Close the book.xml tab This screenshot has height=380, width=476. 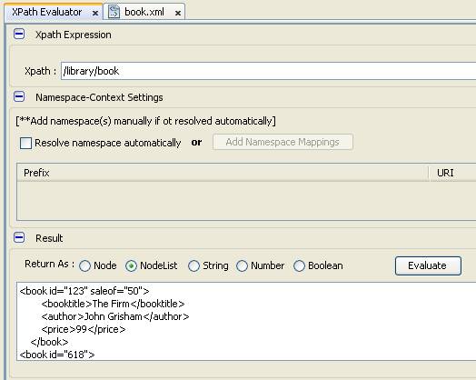coord(178,13)
